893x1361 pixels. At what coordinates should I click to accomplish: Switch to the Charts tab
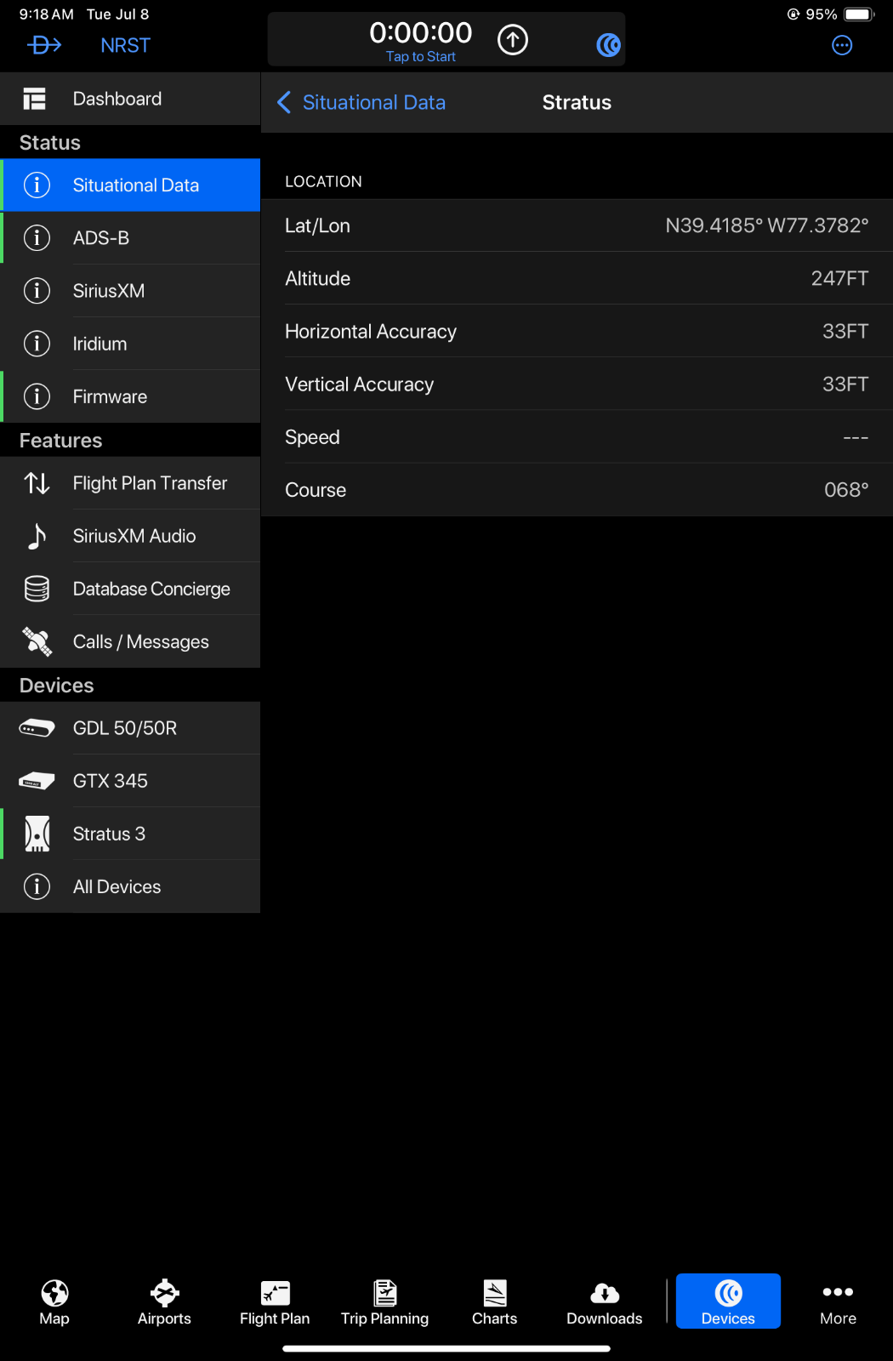(x=494, y=1301)
